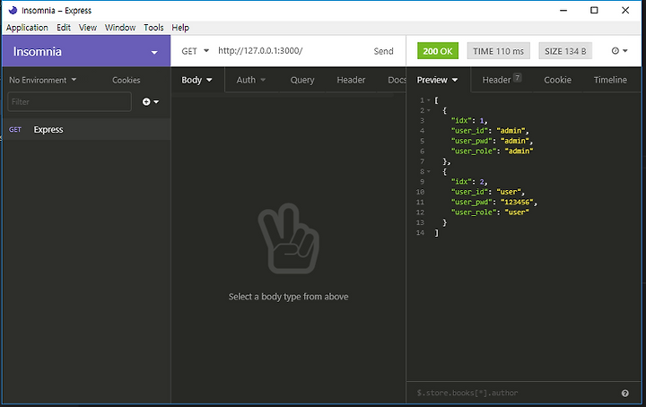Switch to the response Header tab
This screenshot has width=646, height=407.
(x=502, y=80)
